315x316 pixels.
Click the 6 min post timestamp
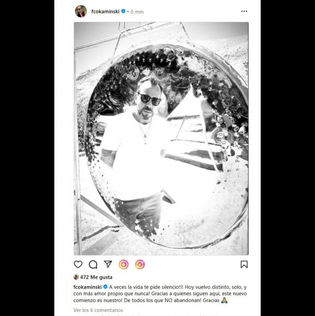pyautogui.click(x=137, y=12)
